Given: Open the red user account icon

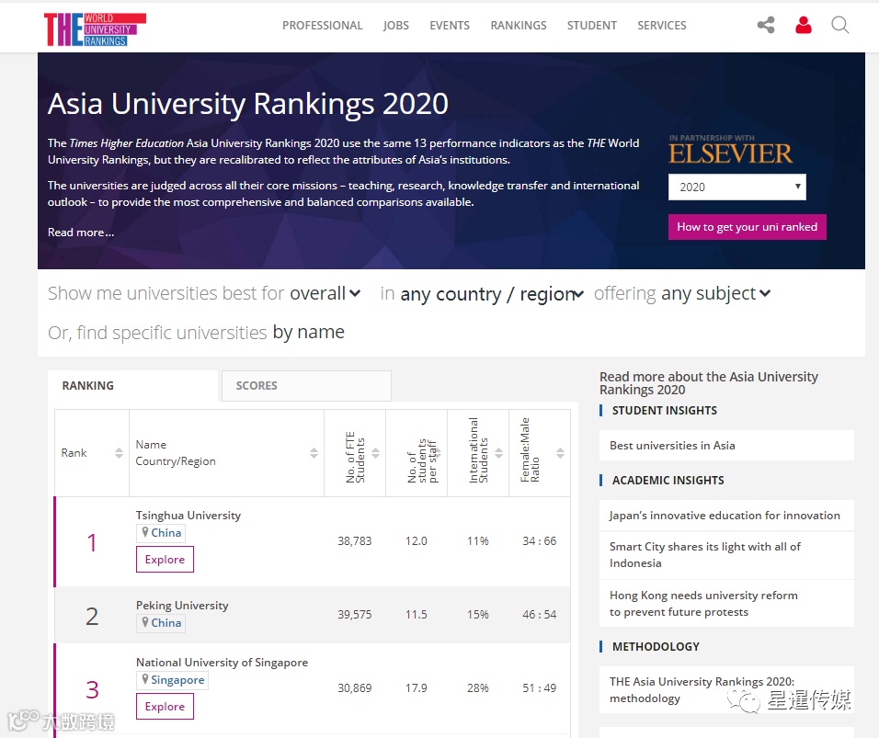Looking at the screenshot, I should tap(804, 25).
